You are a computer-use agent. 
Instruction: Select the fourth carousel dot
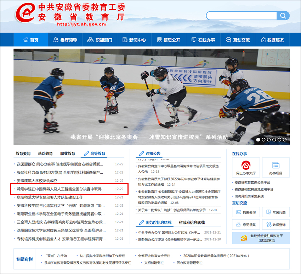(274, 140)
